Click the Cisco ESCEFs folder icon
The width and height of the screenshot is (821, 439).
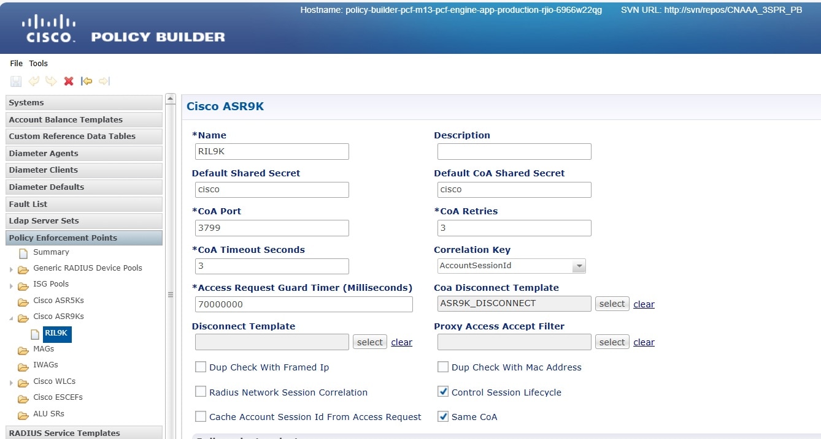click(23, 399)
